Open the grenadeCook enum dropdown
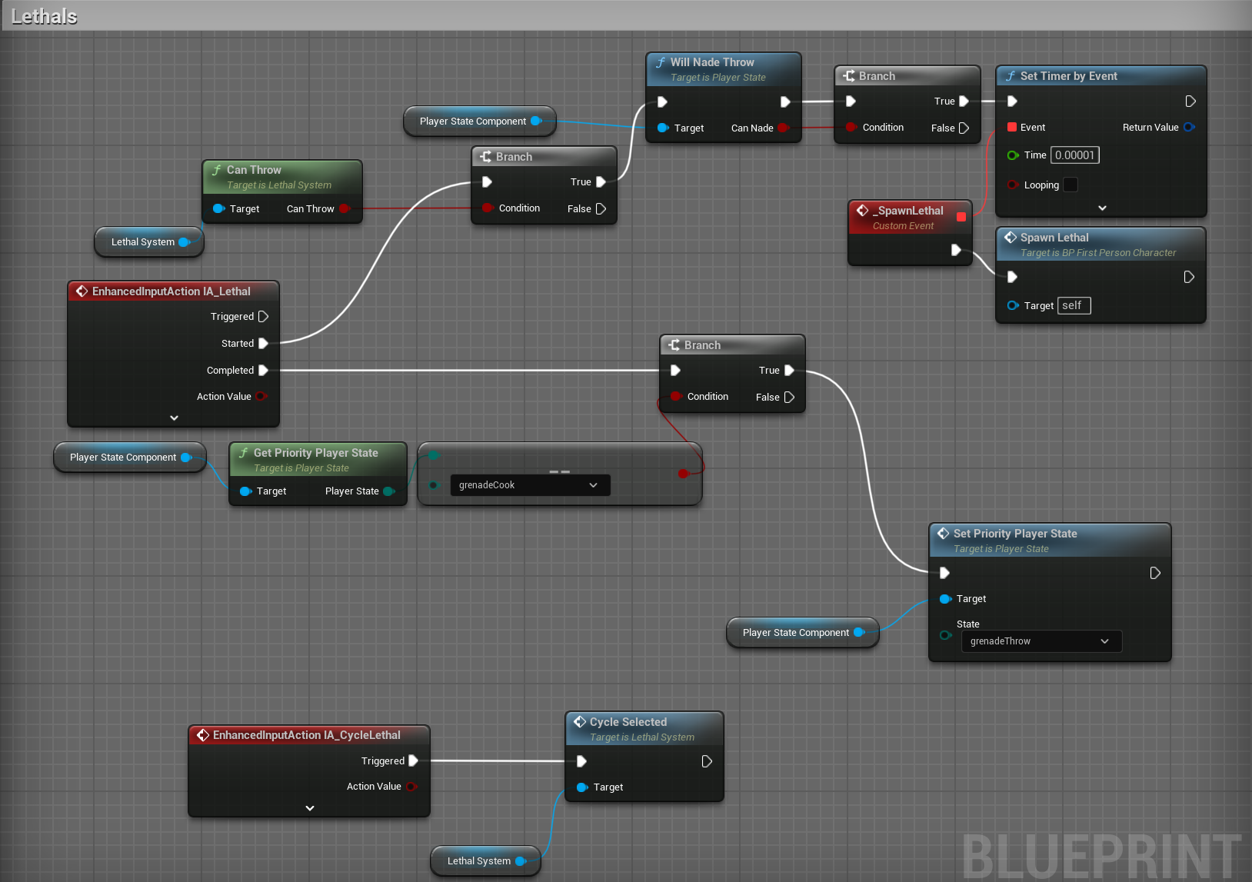Viewport: 1252px width, 882px height. click(531, 485)
